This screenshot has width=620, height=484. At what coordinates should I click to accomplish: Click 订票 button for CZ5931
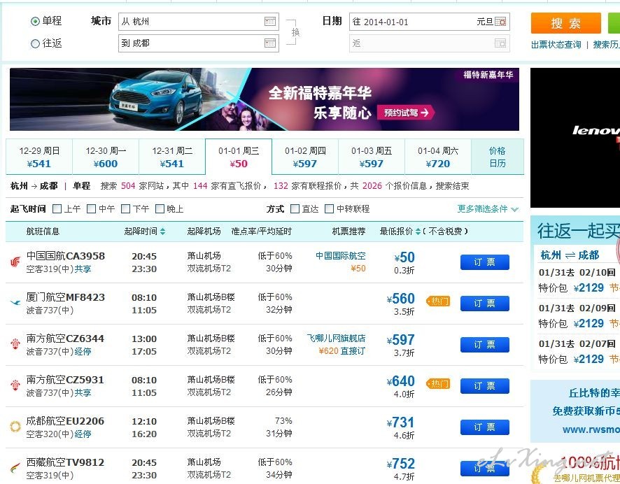tap(485, 386)
